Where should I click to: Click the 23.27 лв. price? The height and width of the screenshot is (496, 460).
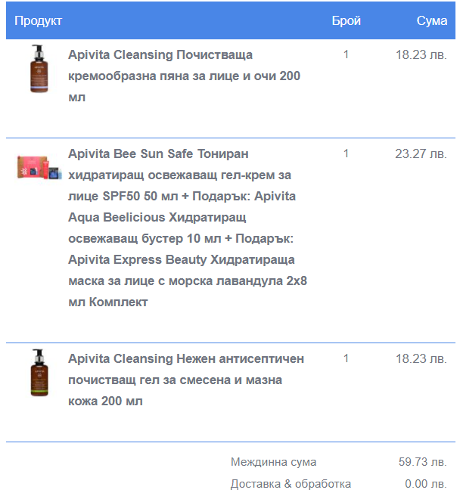[421, 153]
